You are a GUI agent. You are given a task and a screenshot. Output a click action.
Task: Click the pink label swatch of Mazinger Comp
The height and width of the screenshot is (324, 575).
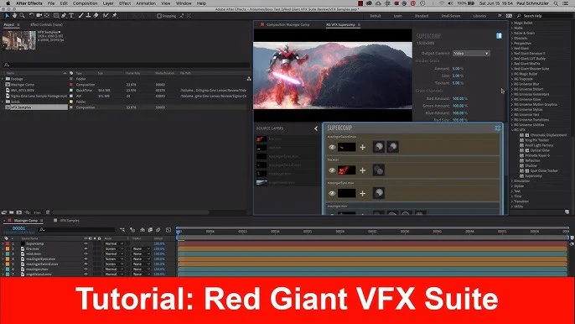(x=71, y=85)
